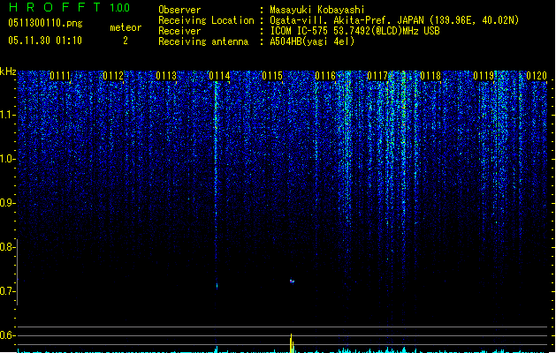Click the HROFFT 1.0.0 title text
Viewport: 556px width, 353px height.
pyautogui.click(x=70, y=7)
